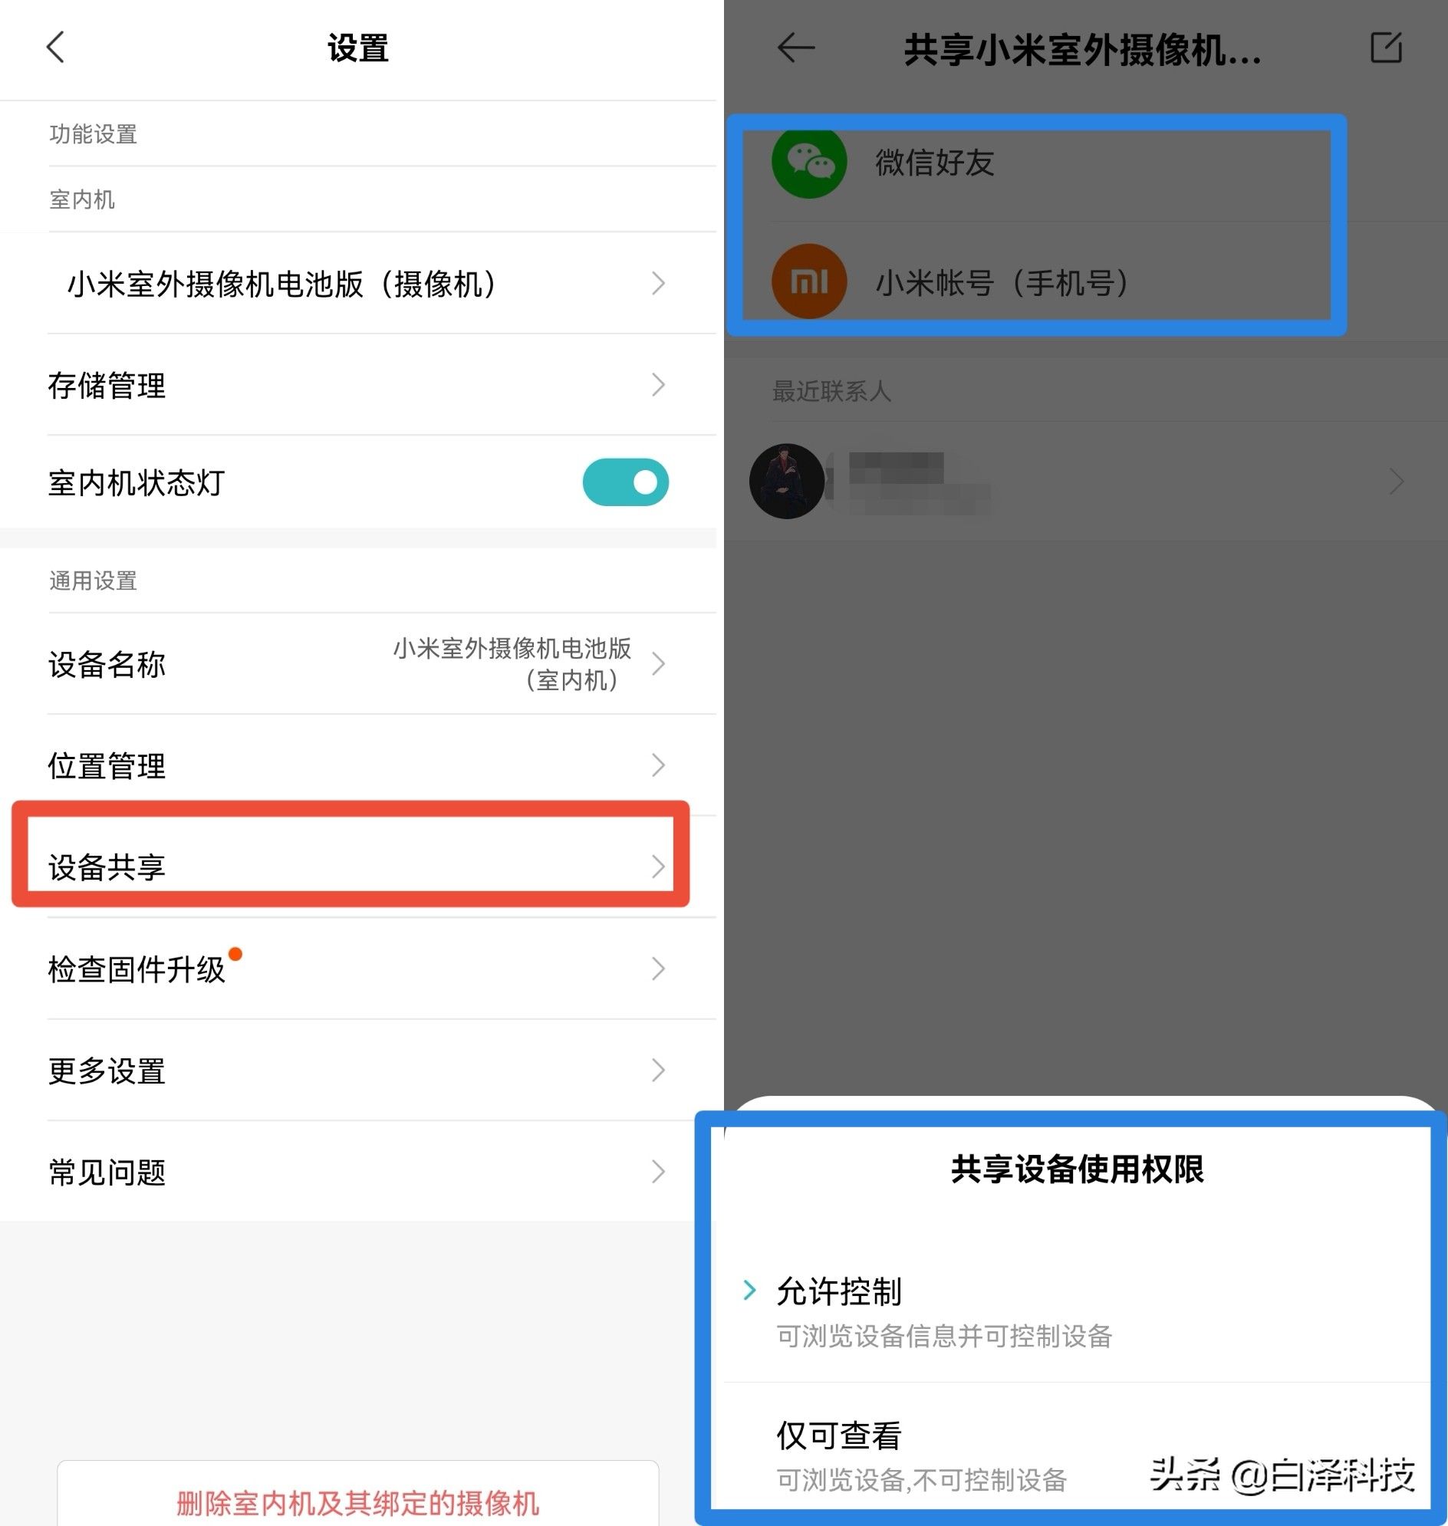This screenshot has width=1448, height=1526.
Task: Select the green WeChat icon
Action: 809,162
